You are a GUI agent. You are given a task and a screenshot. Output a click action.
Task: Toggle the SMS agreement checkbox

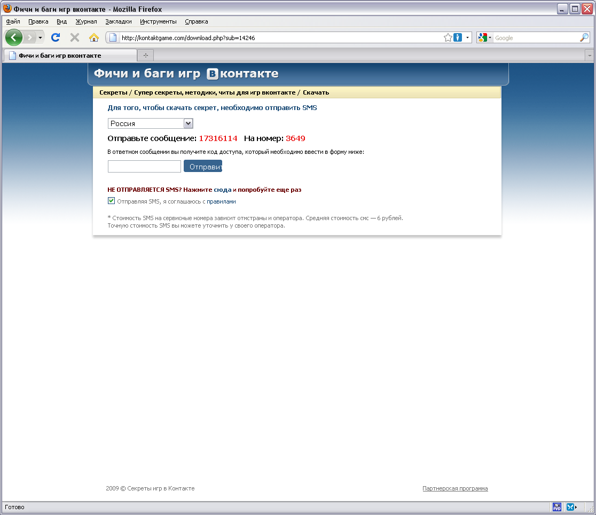(x=112, y=201)
